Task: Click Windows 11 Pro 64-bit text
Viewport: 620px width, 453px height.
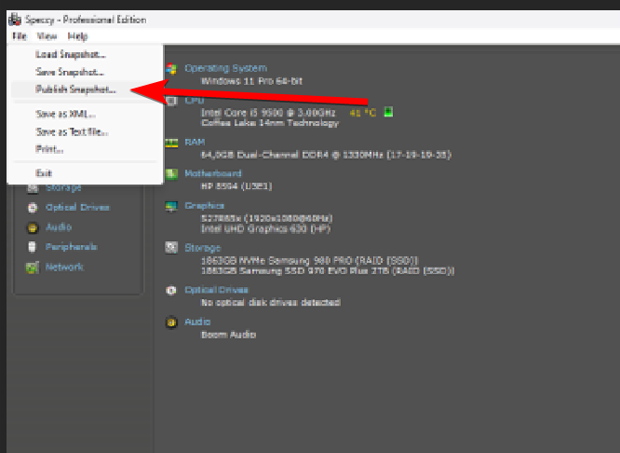Action: pos(251,81)
